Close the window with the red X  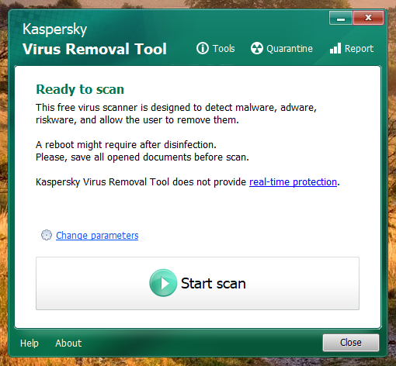368,18
